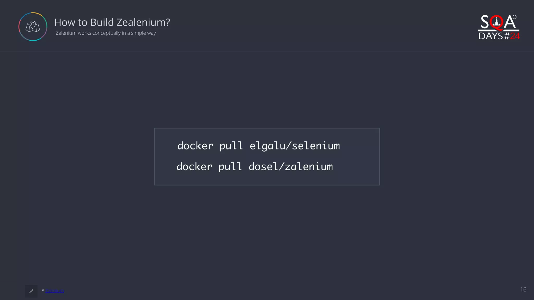Click the SQA Days logo

pyautogui.click(x=499, y=27)
